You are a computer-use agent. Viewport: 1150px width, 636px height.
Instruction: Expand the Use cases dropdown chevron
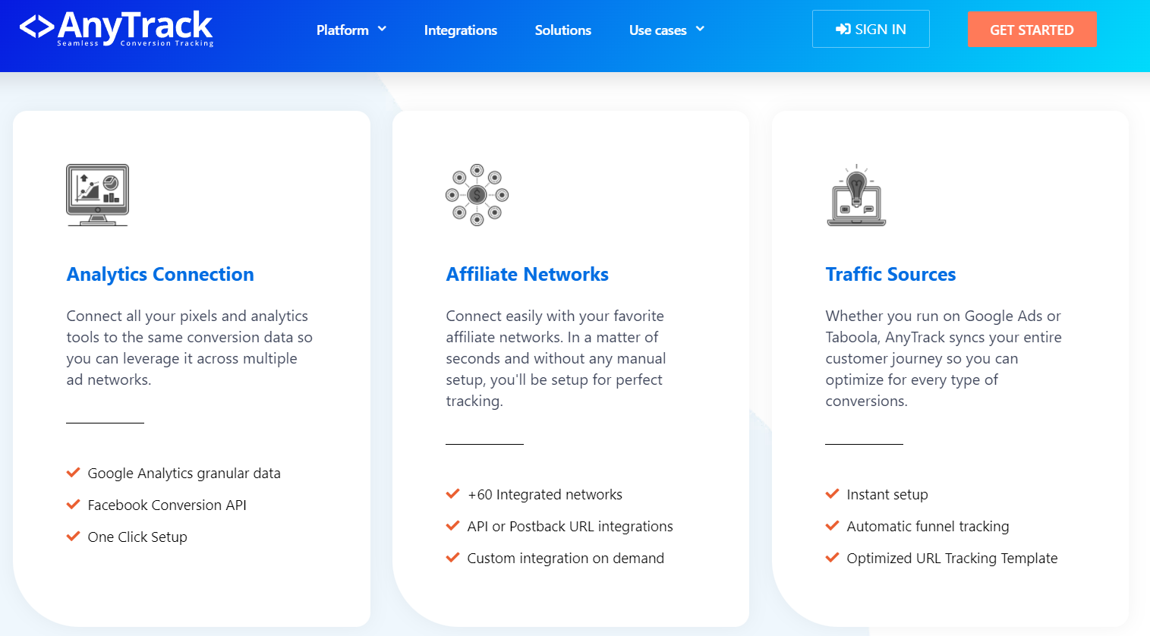pyautogui.click(x=700, y=29)
